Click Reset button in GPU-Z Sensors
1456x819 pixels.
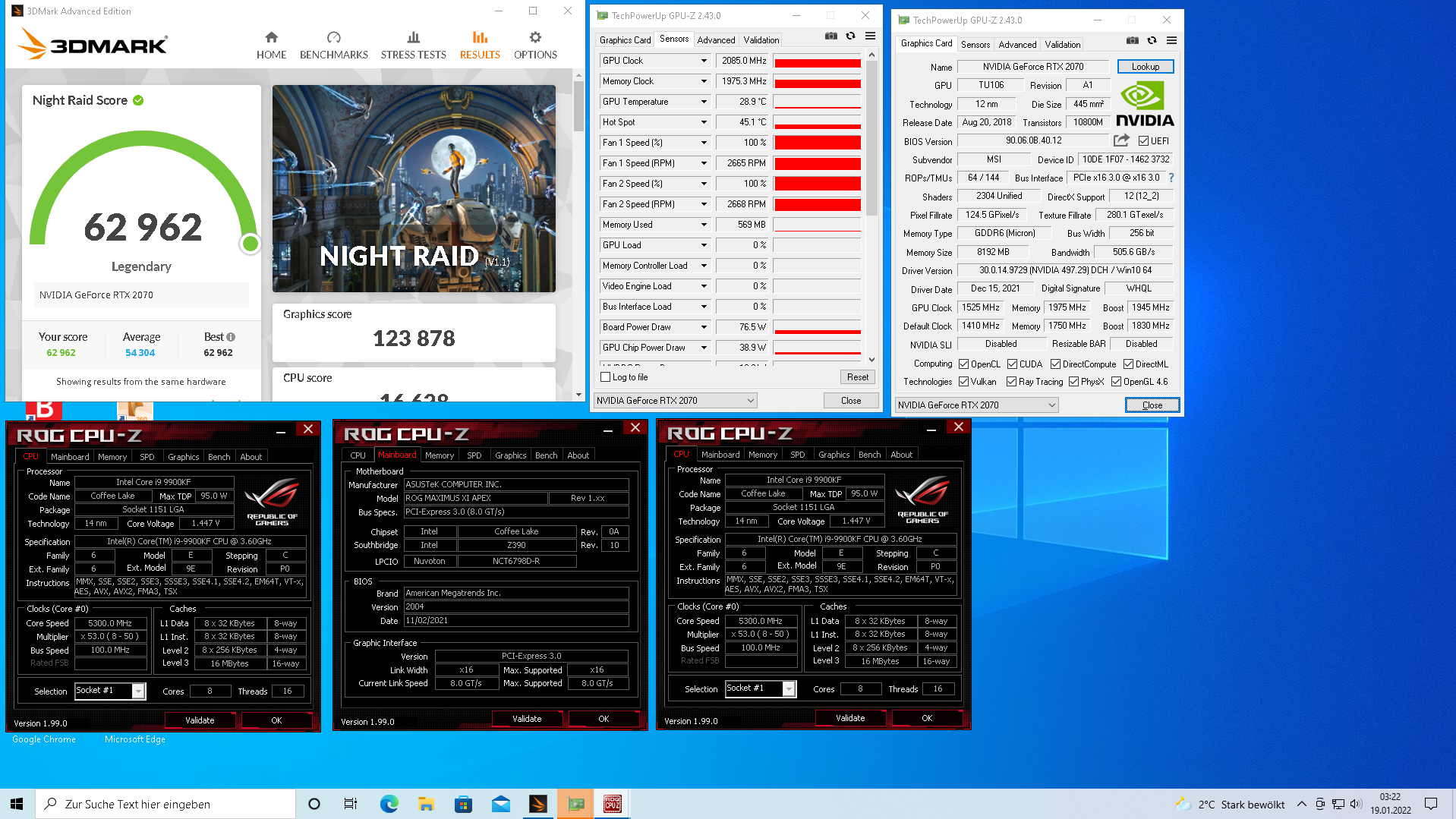coord(858,377)
